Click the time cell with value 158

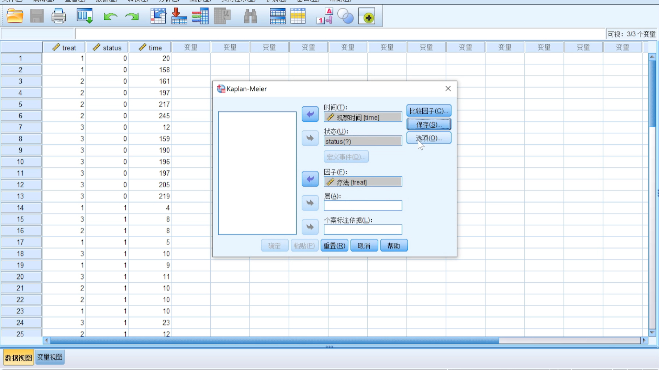(x=150, y=70)
